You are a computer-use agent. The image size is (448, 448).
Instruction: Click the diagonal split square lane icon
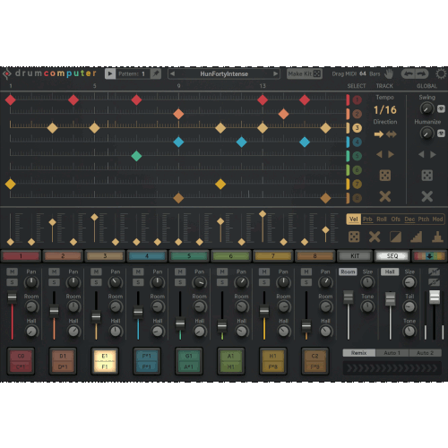(395, 237)
